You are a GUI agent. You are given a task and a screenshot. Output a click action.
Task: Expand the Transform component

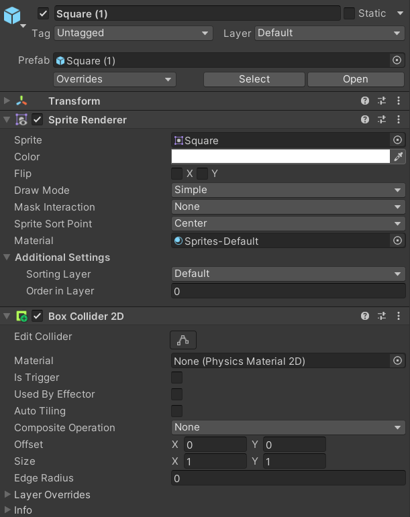coord(7,101)
